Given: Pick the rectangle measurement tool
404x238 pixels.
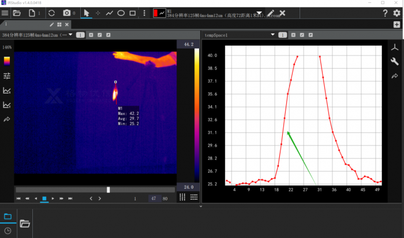Looking at the screenshot, I should [x=133, y=13].
